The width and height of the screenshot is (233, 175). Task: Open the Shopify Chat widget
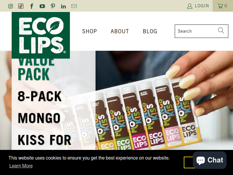click(209, 160)
